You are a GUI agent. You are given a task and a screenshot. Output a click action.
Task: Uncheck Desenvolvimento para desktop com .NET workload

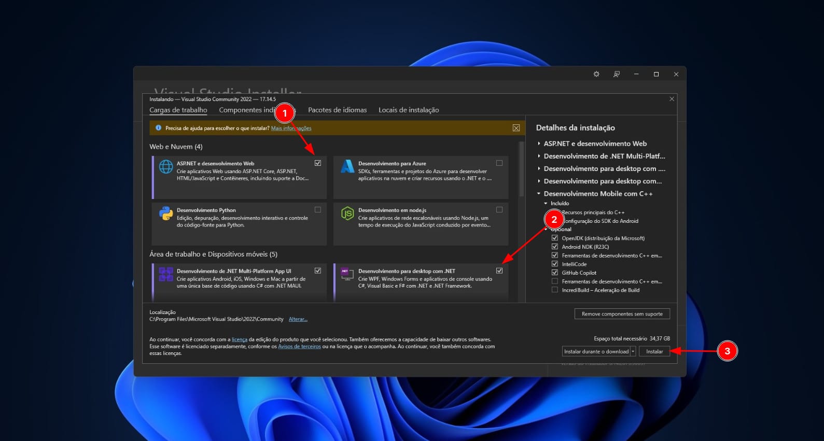click(499, 271)
